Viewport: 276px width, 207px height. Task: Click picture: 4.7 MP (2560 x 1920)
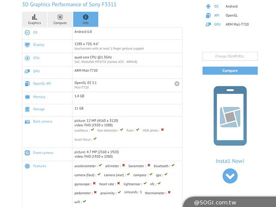coord(97,152)
